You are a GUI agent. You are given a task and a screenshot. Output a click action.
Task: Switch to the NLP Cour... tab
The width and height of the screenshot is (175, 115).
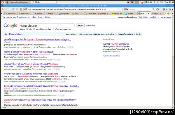point(38,14)
